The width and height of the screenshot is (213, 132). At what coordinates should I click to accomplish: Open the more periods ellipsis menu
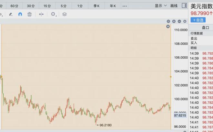tap(125, 6)
